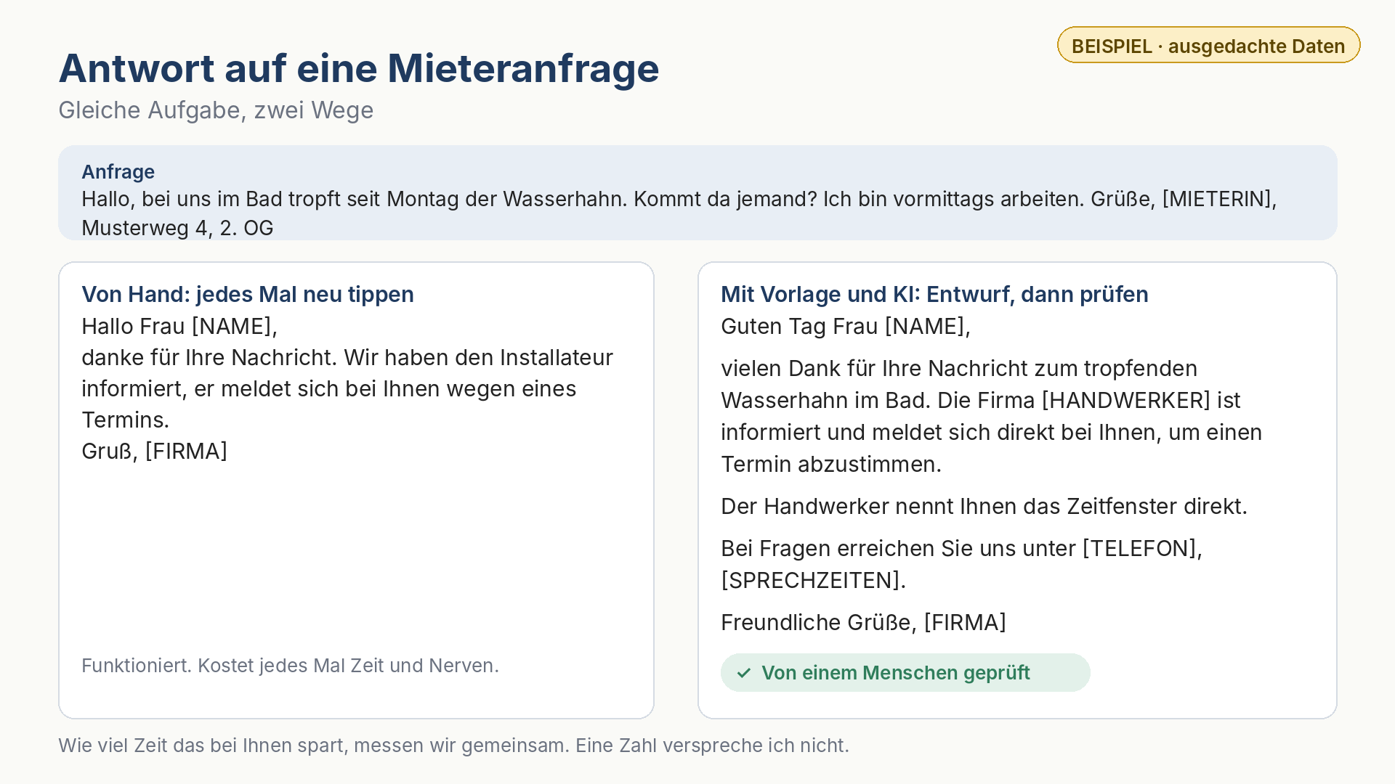Click the line 'Gruß, [FIRMA]'
The height and width of the screenshot is (784, 1395).
(x=154, y=452)
